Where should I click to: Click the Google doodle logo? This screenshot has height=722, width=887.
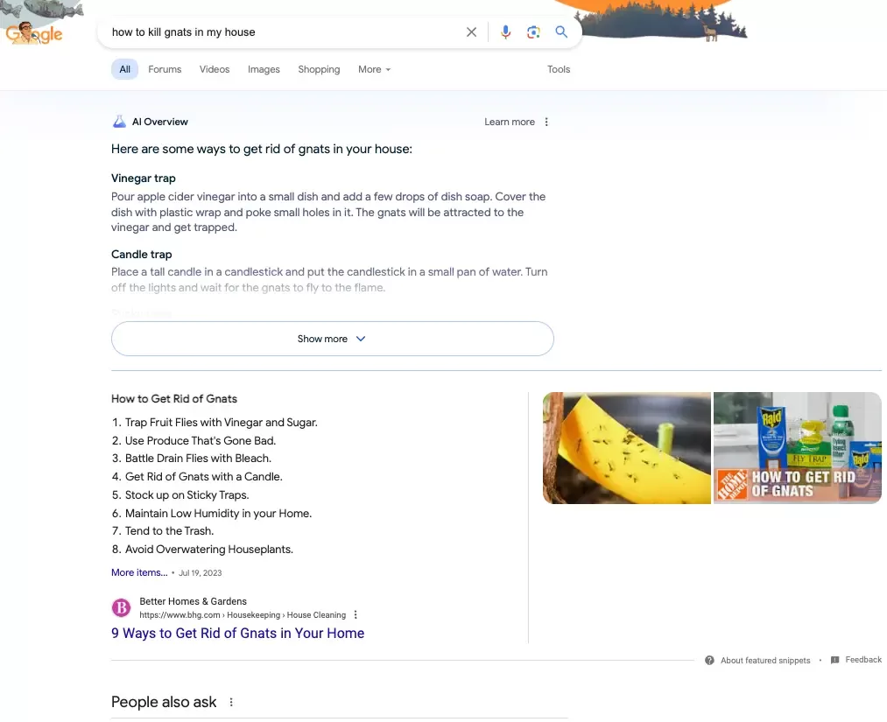tap(34, 32)
